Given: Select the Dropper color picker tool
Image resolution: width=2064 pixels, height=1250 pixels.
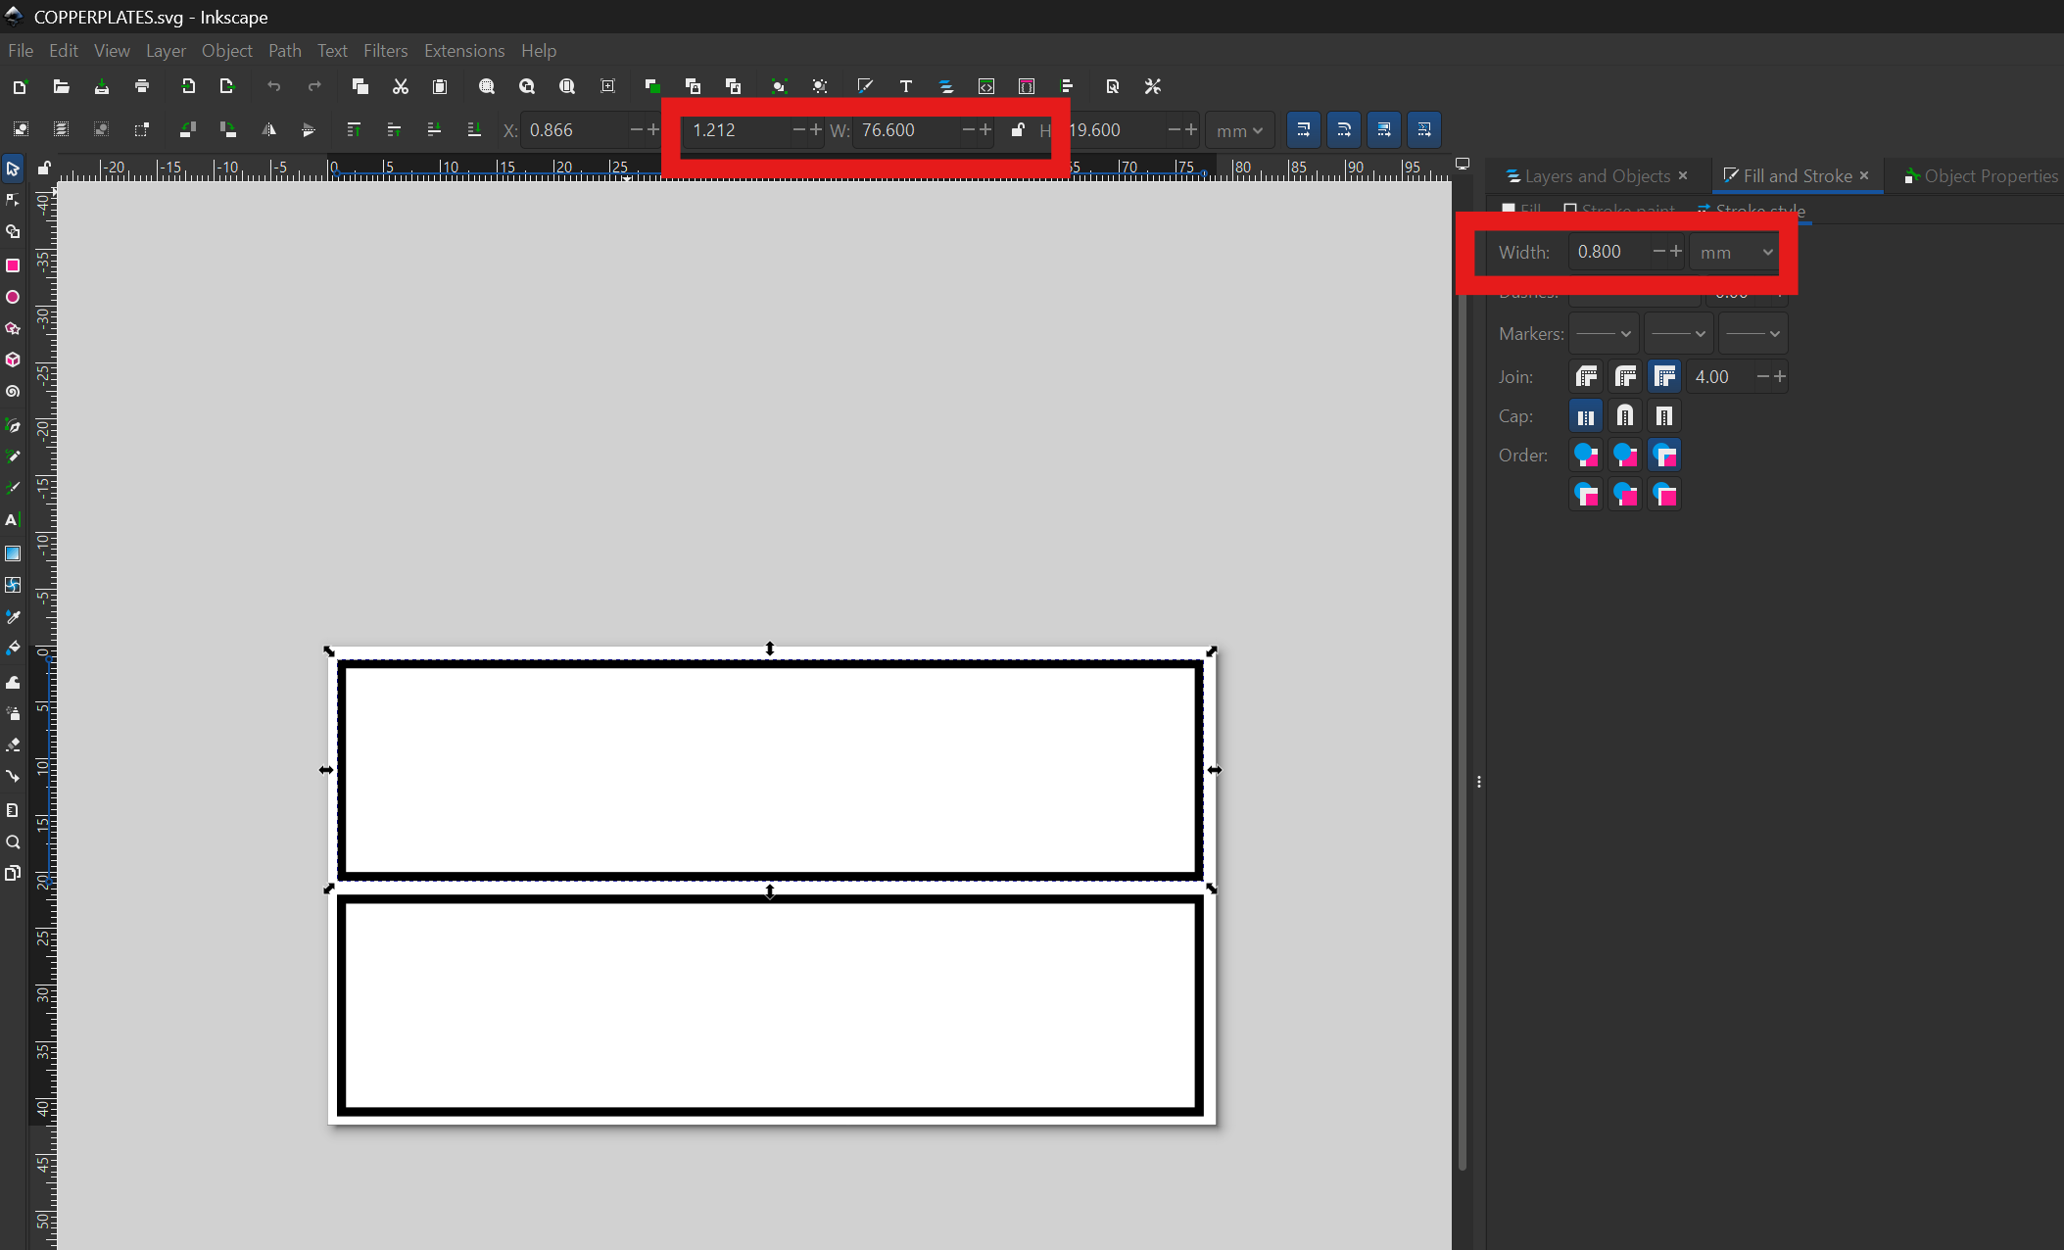Looking at the screenshot, I should [13, 617].
